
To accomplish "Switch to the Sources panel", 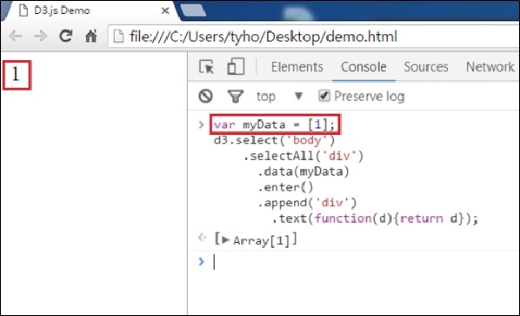I will (426, 67).
